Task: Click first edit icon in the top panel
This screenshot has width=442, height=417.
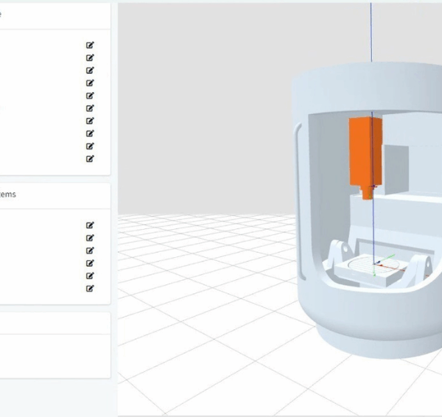Action: pyautogui.click(x=90, y=45)
